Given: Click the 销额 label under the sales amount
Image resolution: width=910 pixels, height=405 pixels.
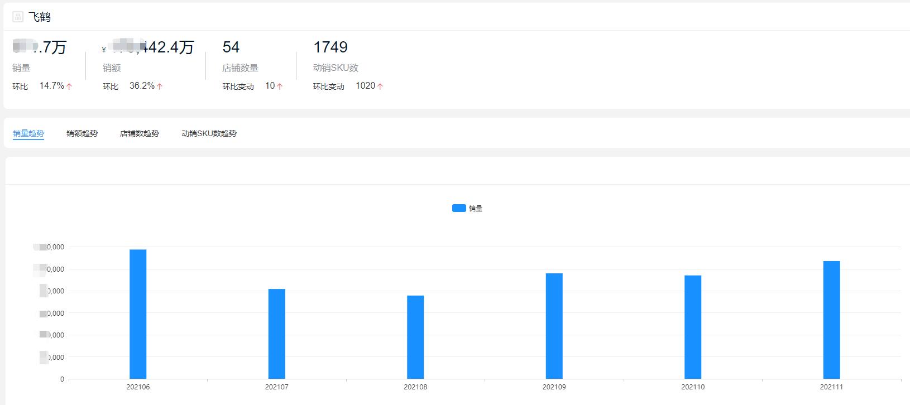Looking at the screenshot, I should (x=112, y=68).
